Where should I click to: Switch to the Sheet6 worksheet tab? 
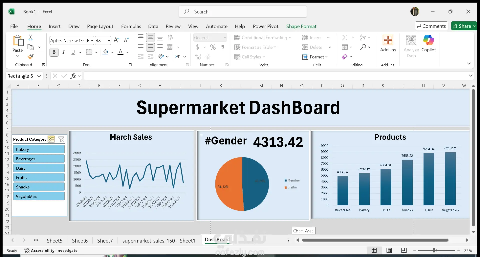[80, 241]
